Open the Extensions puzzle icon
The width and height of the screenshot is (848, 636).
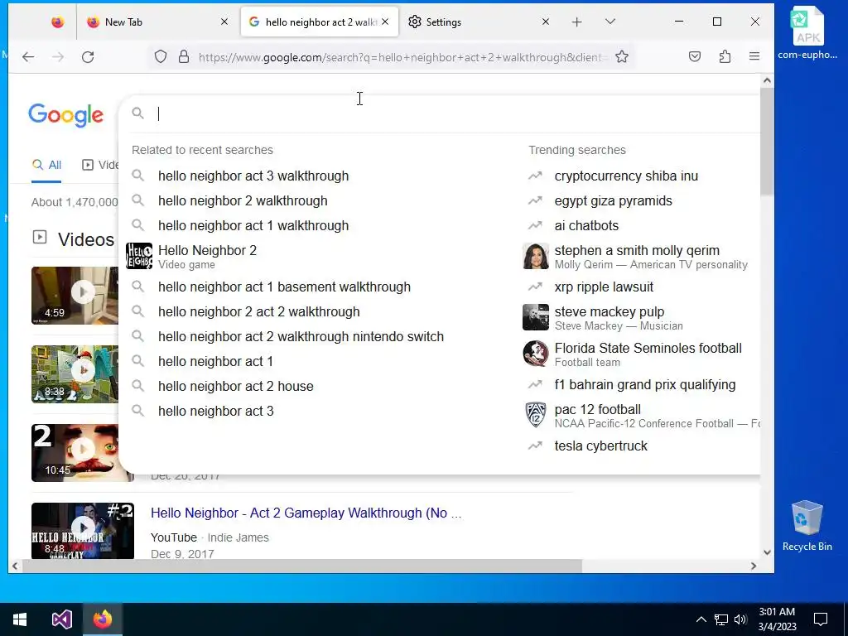725,57
